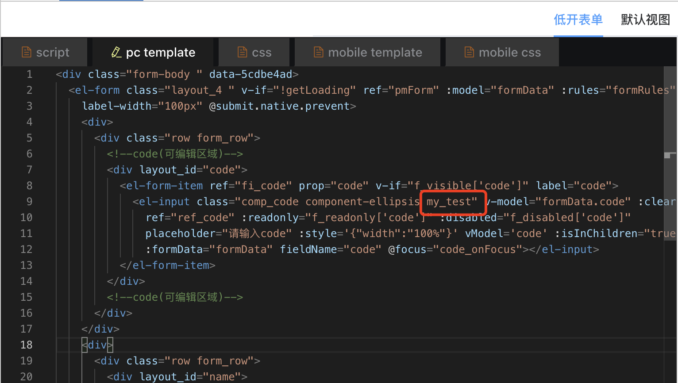Viewport: 678px width, 383px height.
Task: Click the ref="pmForm" attribute on line 2
Action: click(401, 90)
